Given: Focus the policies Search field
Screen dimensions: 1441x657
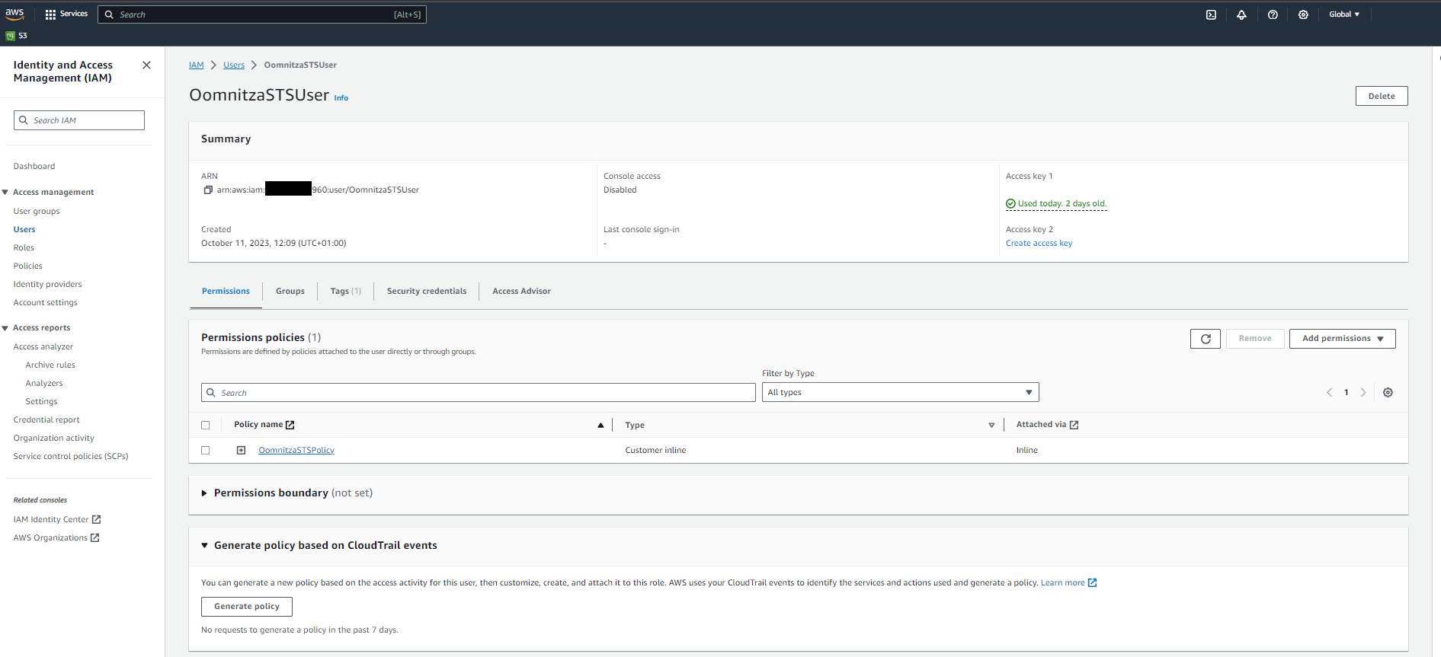Looking at the screenshot, I should 479,393.
